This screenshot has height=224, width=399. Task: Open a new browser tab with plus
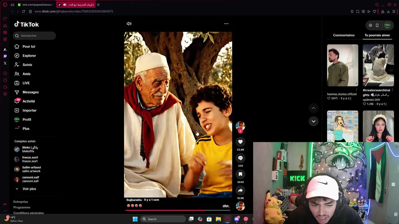98,5
